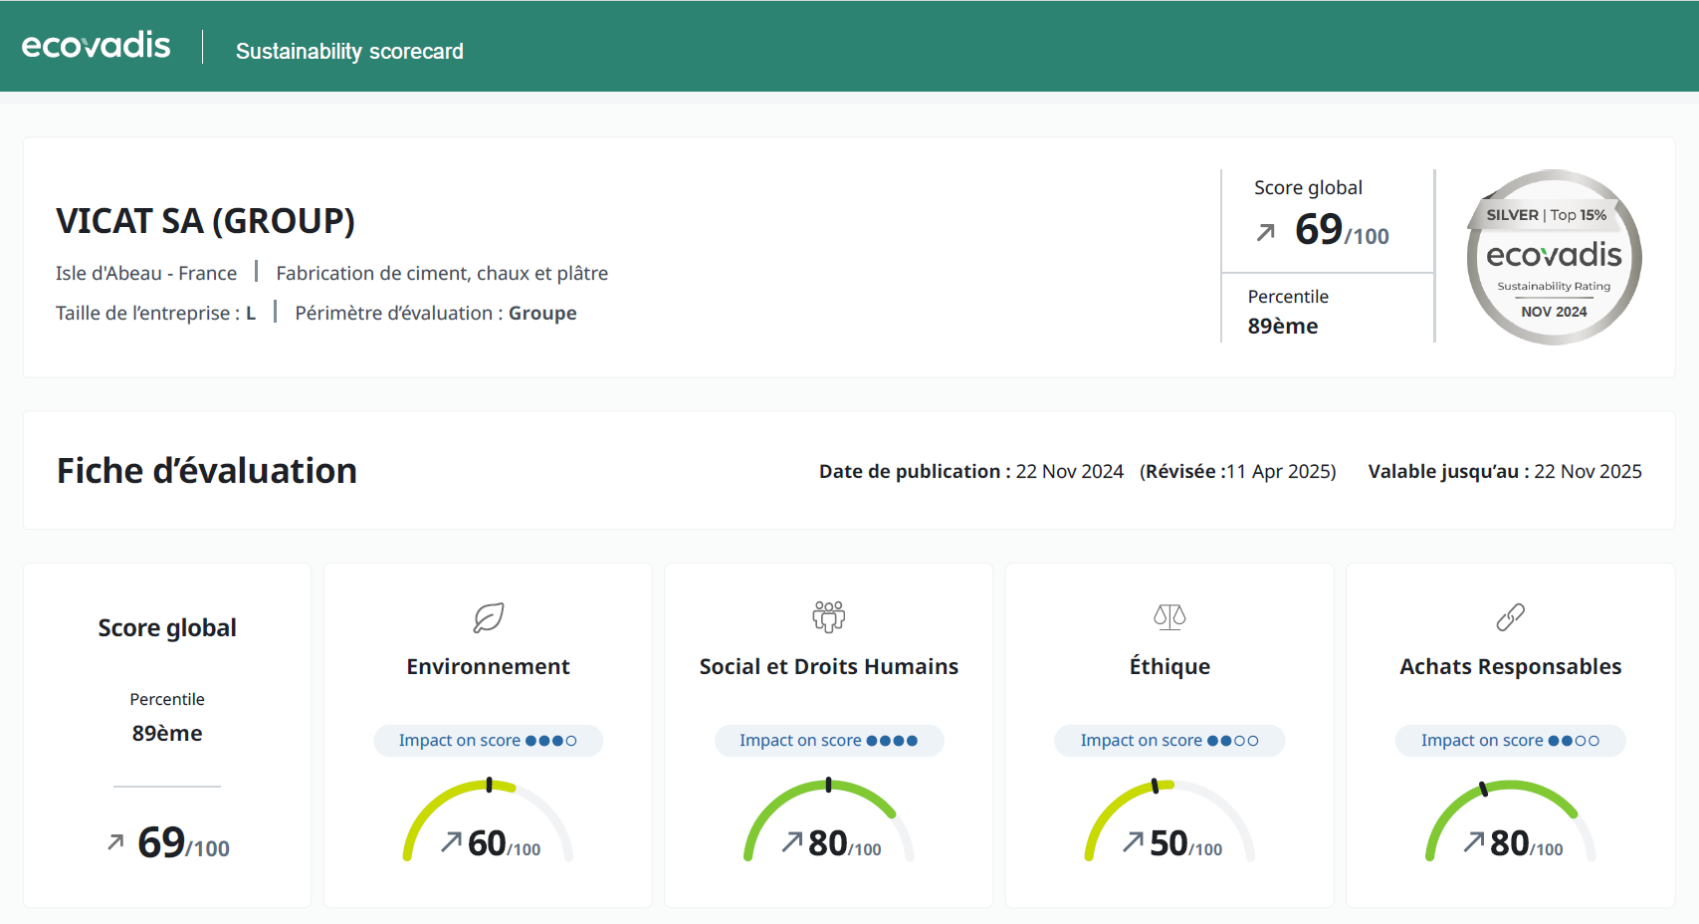1699x924 pixels.
Task: Click the Achats Responsables score gauge
Action: (x=1510, y=820)
